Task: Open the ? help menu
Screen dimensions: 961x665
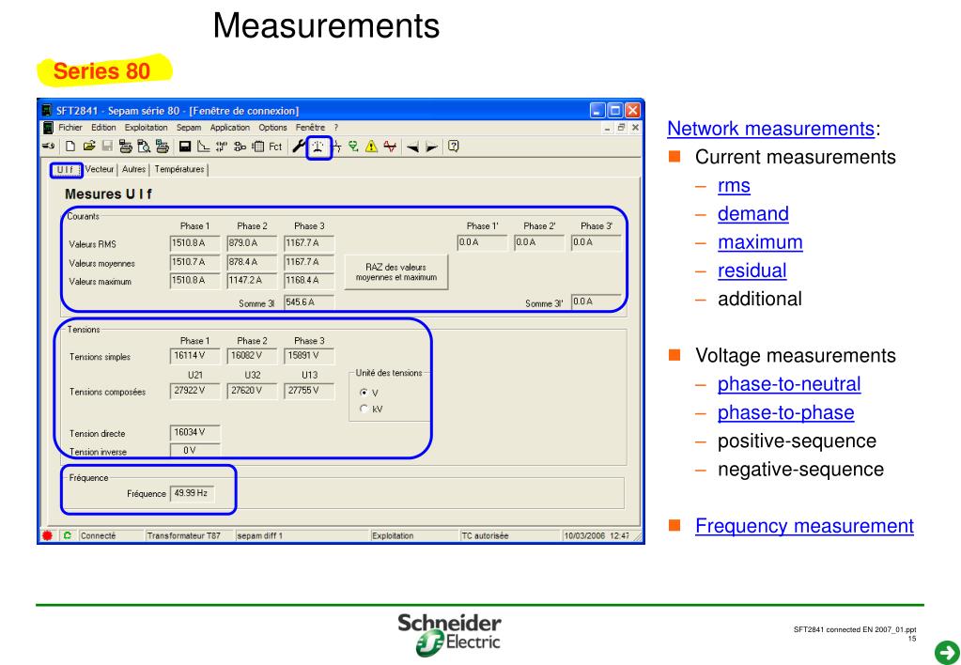Action: pyautogui.click(x=336, y=128)
